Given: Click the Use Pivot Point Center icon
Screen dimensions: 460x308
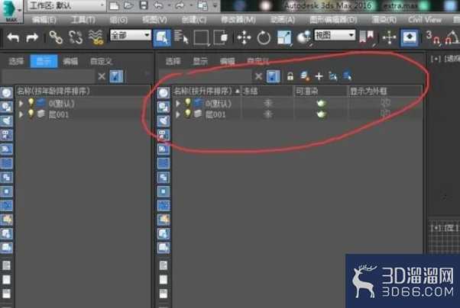Looking at the screenshot, I should pos(367,37).
